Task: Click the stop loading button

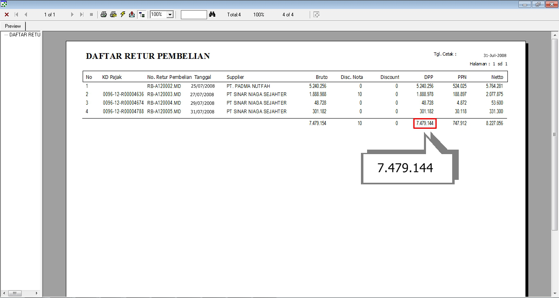Action: pos(91,15)
